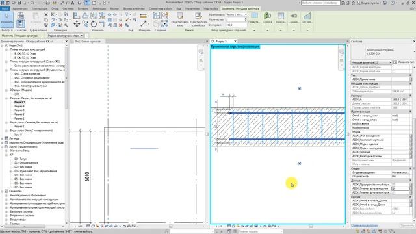This screenshot has width=416, height=234.
Task: Expand the Легенды tree node
Action: [3, 138]
